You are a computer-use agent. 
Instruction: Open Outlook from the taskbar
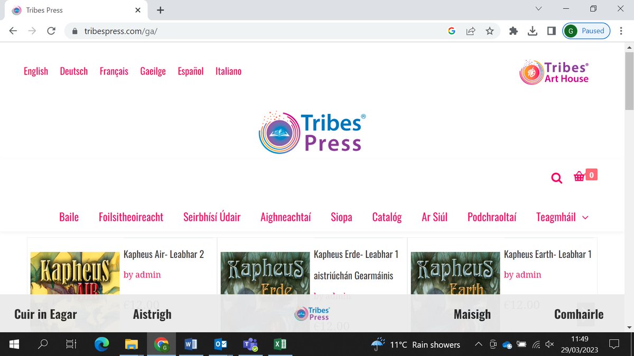click(x=220, y=344)
